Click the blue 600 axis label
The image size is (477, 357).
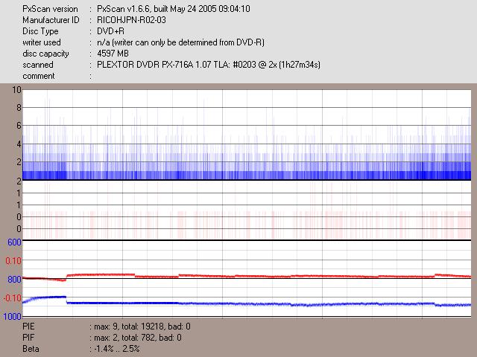click(14, 242)
